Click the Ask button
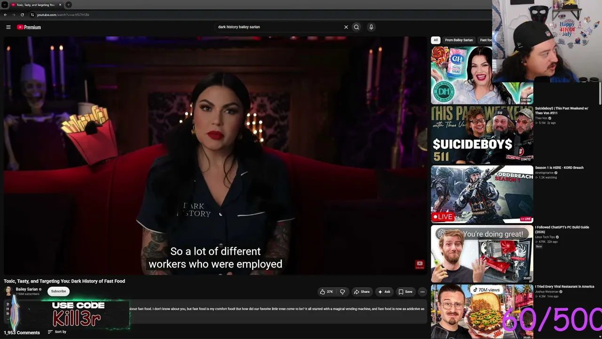 click(384, 291)
